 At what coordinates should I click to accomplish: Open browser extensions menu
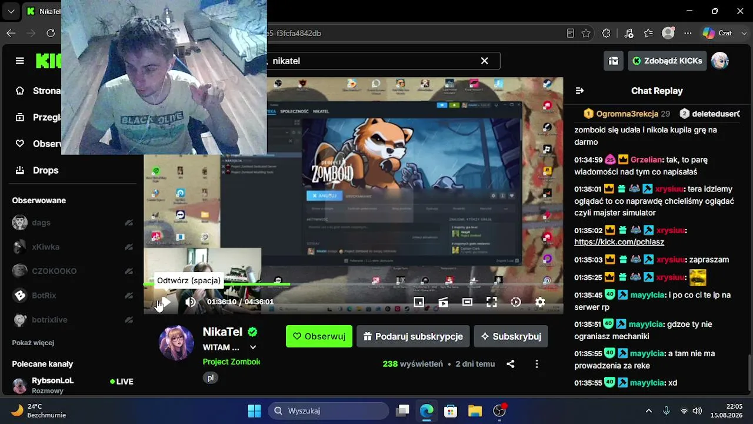coord(607,33)
